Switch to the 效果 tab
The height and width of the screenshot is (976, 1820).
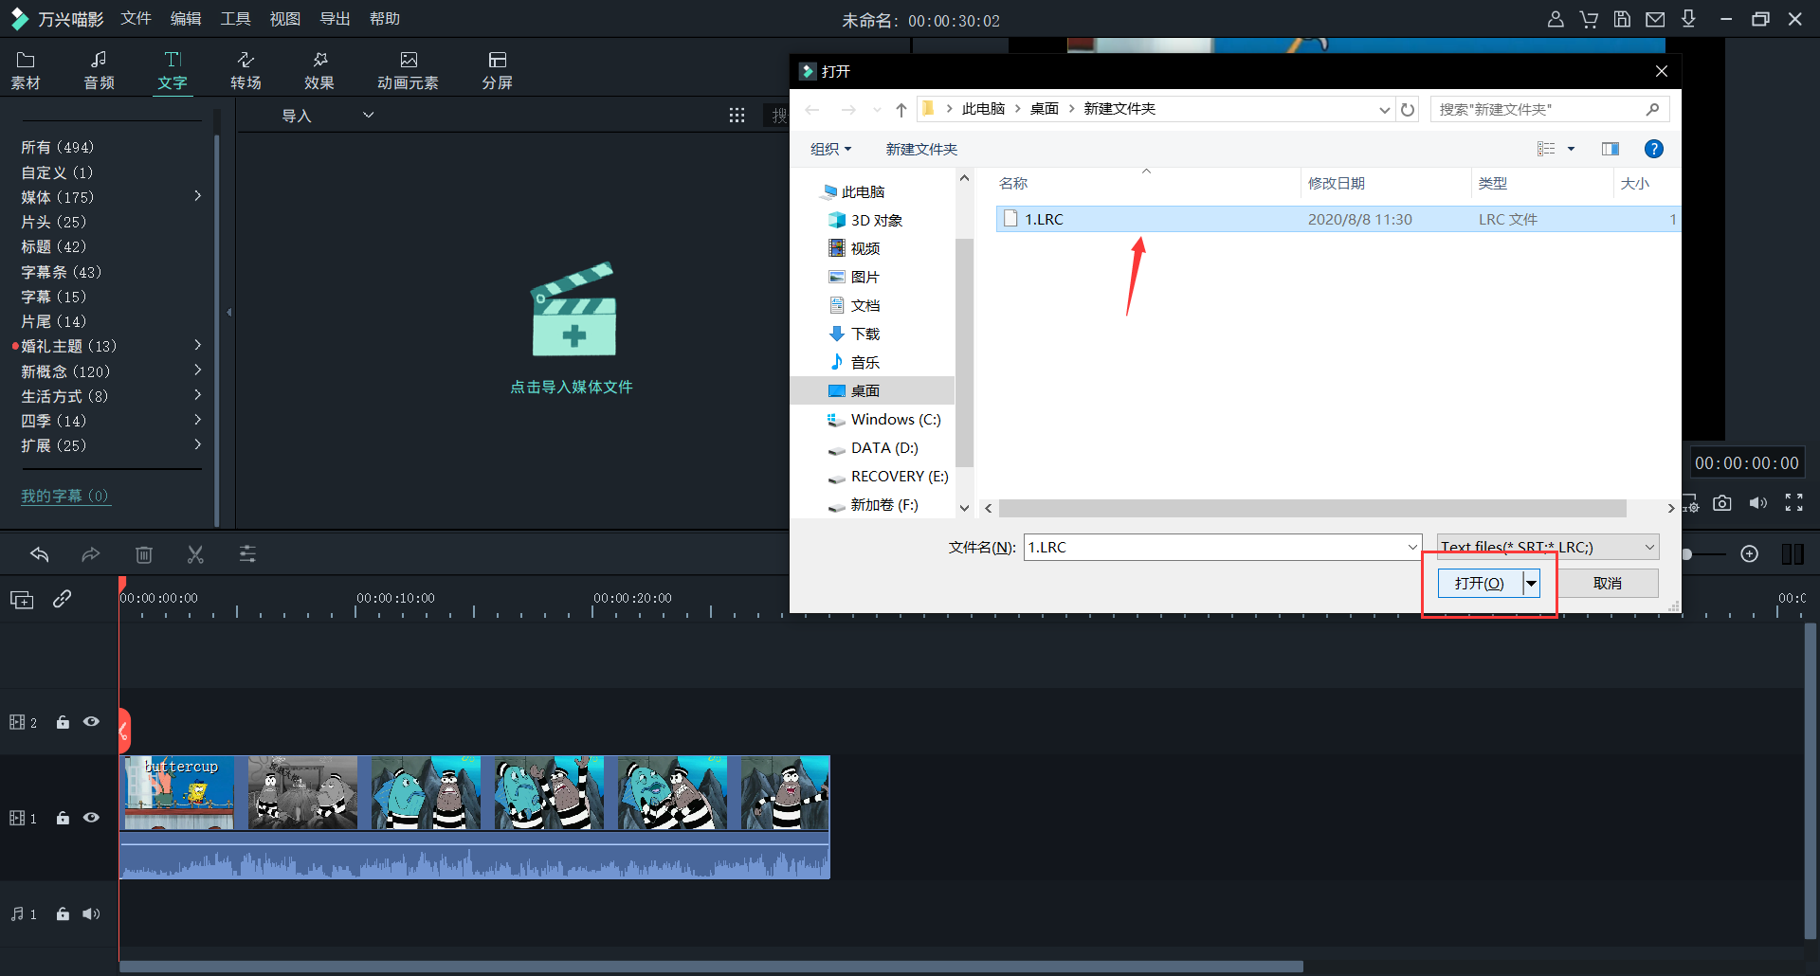pos(319,71)
